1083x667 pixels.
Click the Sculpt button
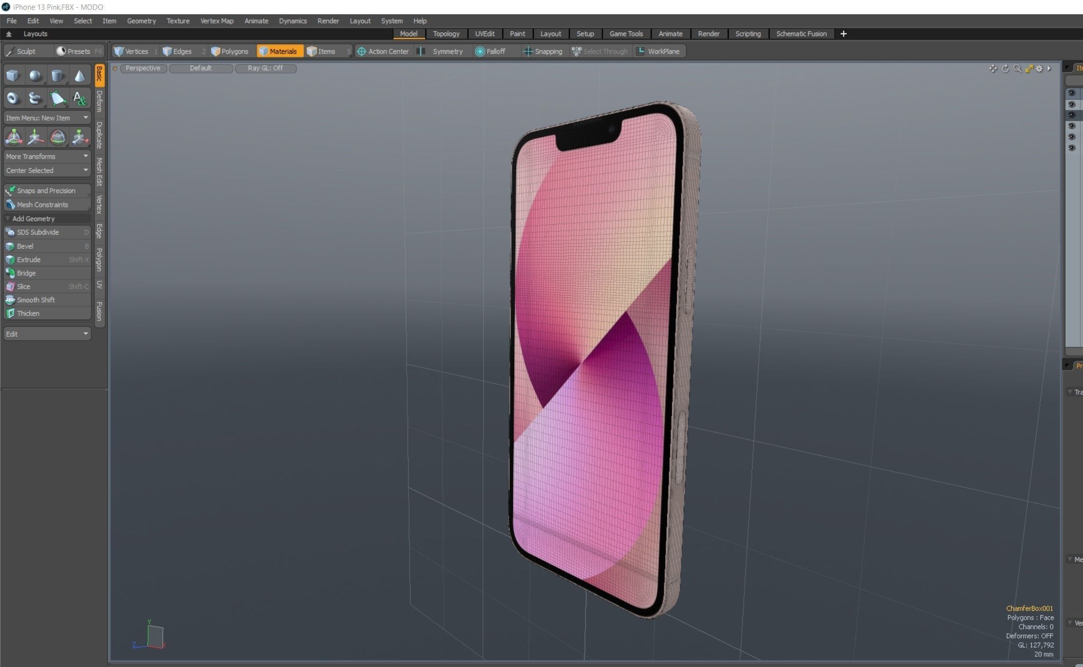tap(27, 51)
